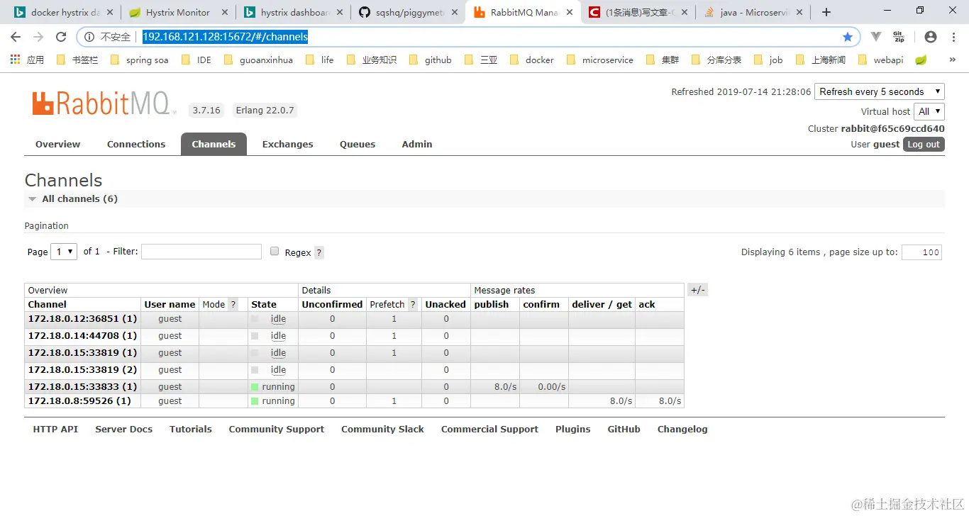Open the GitHub footer link
Screen dimensions: 969x516
tap(624, 430)
